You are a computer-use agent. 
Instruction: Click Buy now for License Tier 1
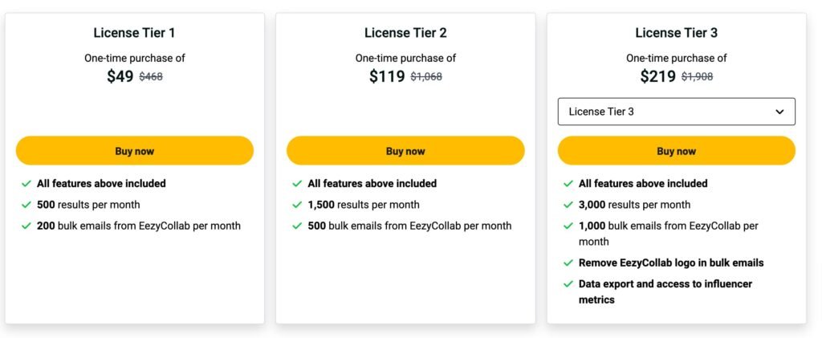click(134, 151)
